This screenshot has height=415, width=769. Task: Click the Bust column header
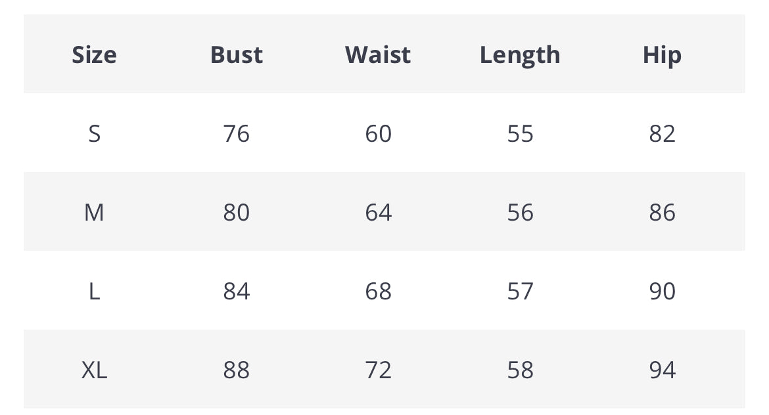tap(237, 55)
